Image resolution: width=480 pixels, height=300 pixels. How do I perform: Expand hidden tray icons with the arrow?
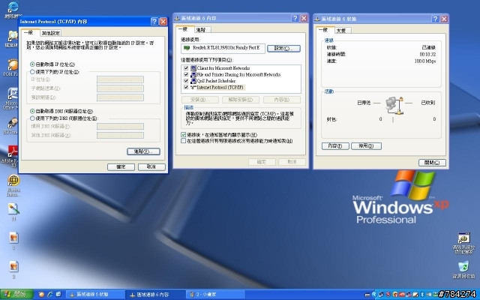coord(374,295)
